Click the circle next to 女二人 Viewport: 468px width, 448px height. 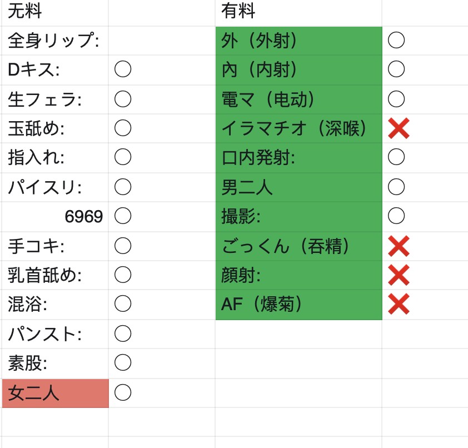click(x=123, y=392)
